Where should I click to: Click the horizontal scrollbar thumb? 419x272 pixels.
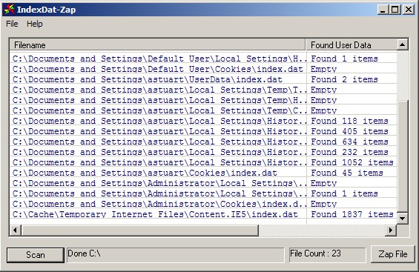tap(140, 230)
